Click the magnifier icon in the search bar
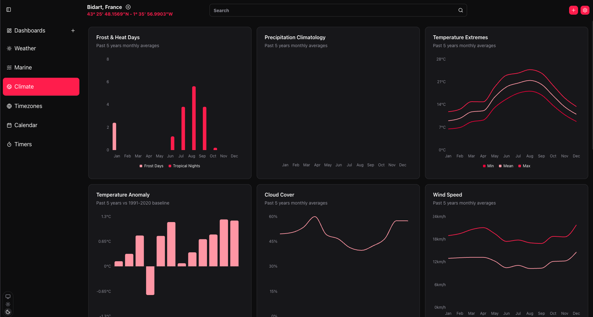Viewport: 593px width, 317px height. pos(461,10)
